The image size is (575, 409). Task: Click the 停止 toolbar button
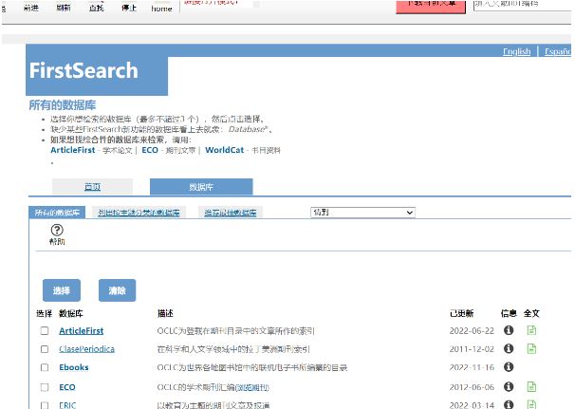pos(129,8)
